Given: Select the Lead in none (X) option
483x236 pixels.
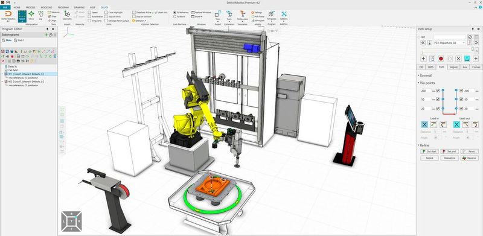Looking at the screenshot, I should point(424,124).
